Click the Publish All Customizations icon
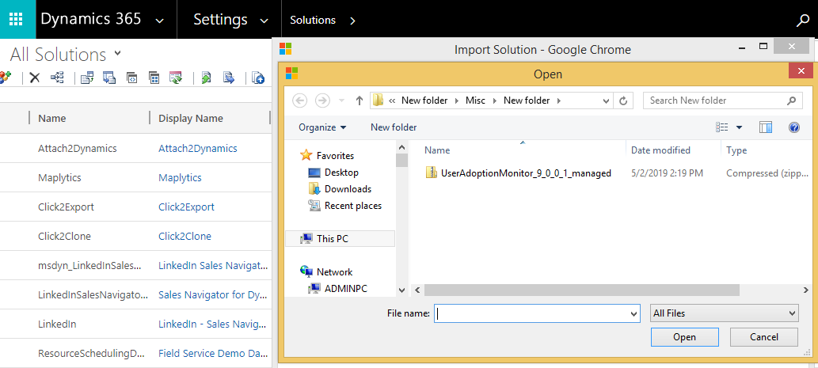 (176, 78)
